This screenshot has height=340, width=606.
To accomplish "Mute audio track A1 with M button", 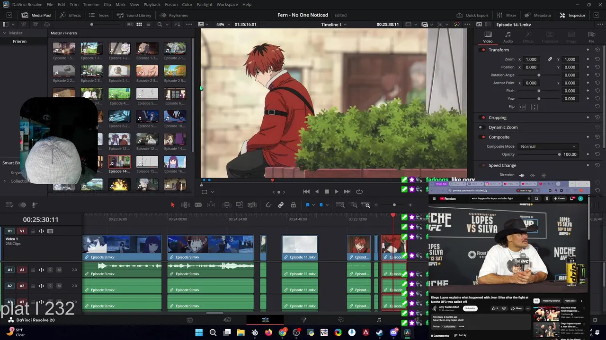I will 59,270.
